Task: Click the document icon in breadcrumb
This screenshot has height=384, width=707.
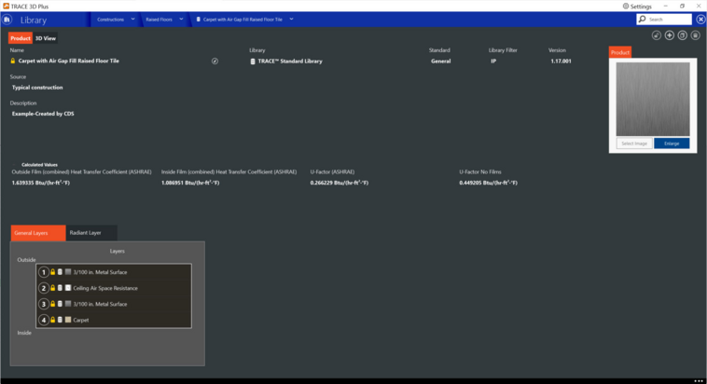Action: pos(199,20)
